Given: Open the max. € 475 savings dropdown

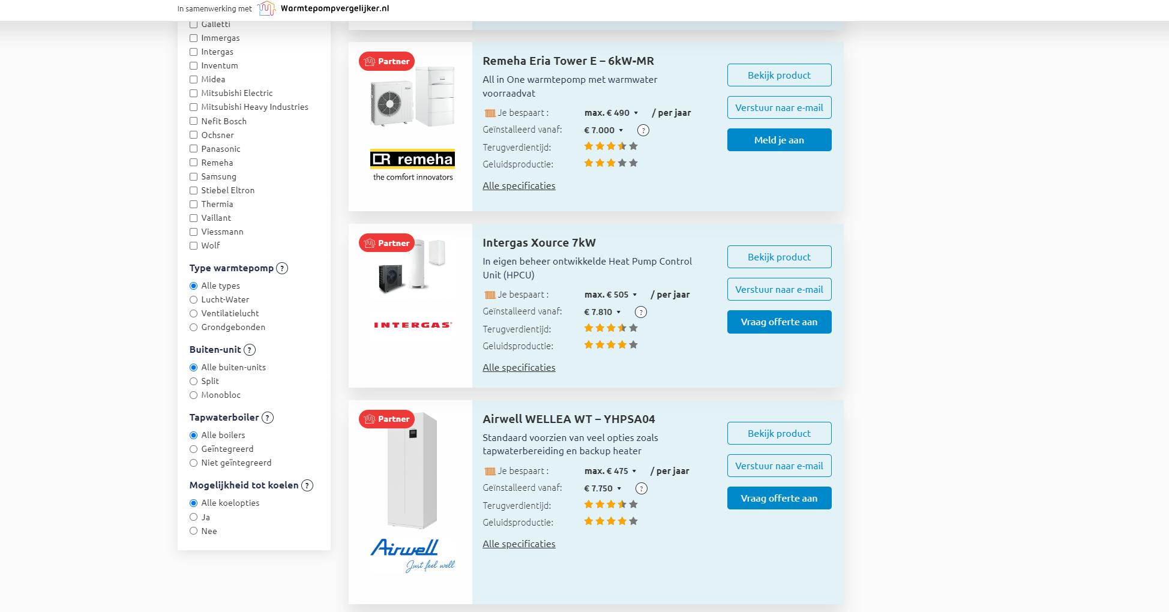Looking at the screenshot, I should (x=634, y=471).
